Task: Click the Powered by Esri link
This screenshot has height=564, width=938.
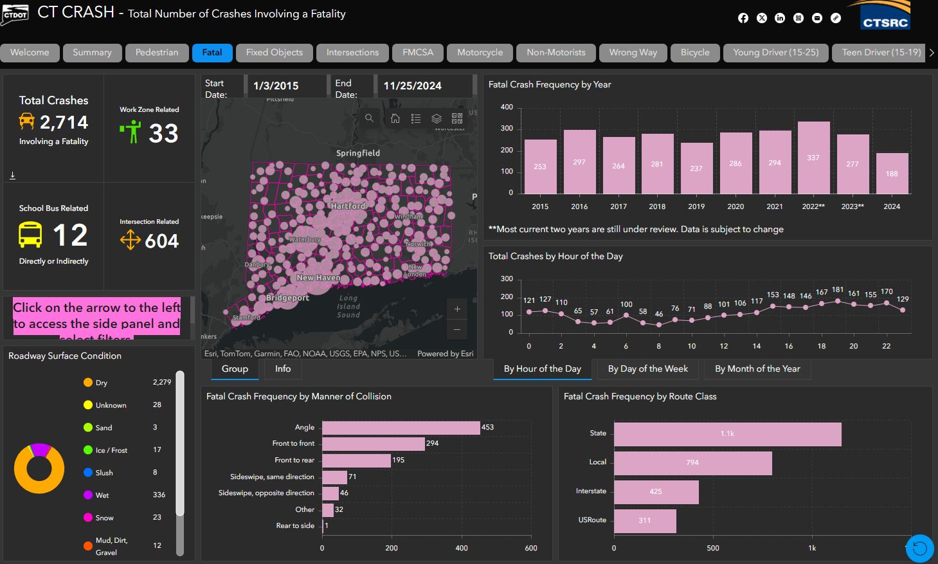Action: pos(447,353)
